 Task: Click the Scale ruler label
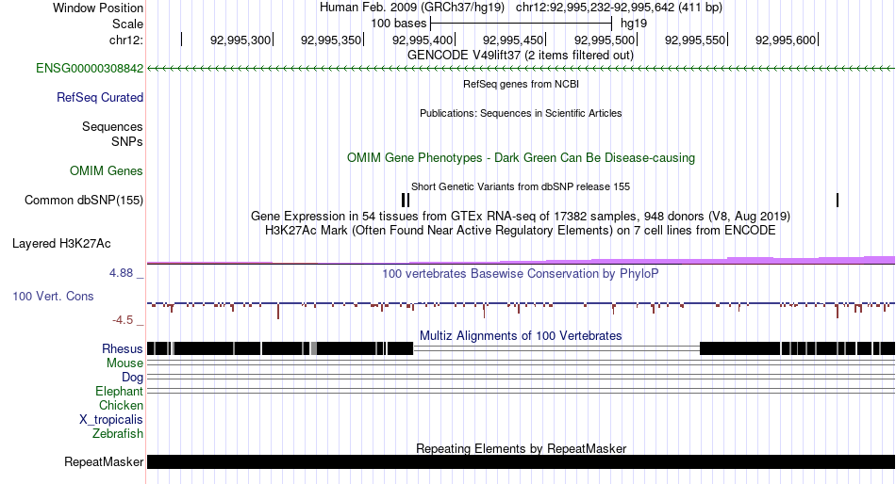pyautogui.click(x=127, y=24)
